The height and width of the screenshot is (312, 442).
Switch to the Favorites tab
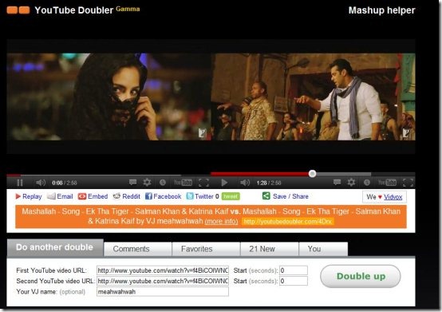206,249
